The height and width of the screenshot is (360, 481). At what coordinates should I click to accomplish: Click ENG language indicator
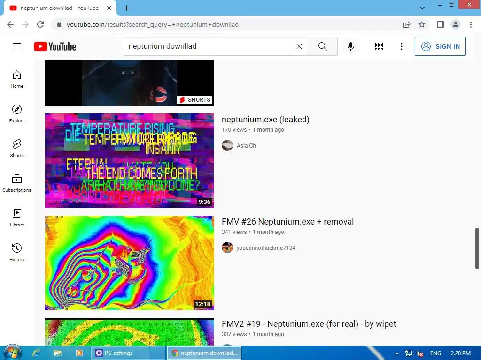pyautogui.click(x=435, y=353)
